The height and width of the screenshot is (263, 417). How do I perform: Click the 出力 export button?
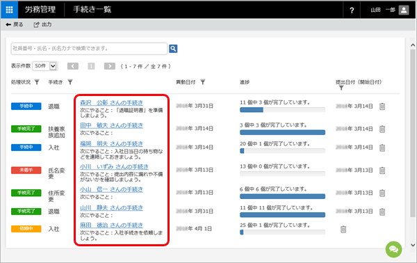(42, 24)
